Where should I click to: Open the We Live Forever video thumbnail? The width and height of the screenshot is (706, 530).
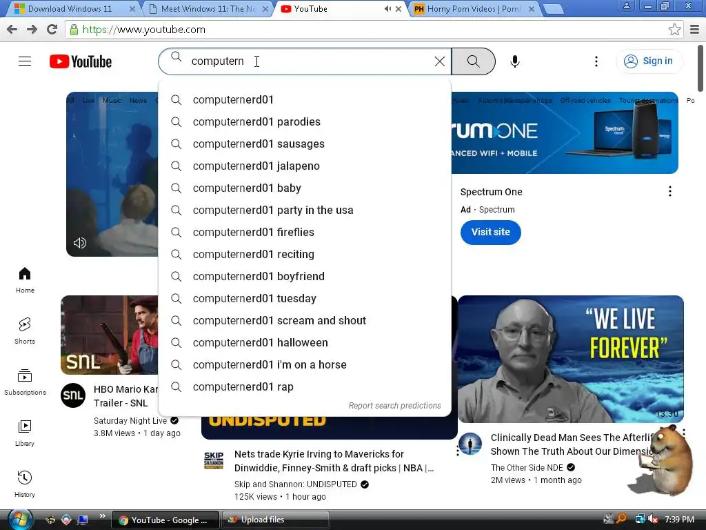tap(570, 359)
